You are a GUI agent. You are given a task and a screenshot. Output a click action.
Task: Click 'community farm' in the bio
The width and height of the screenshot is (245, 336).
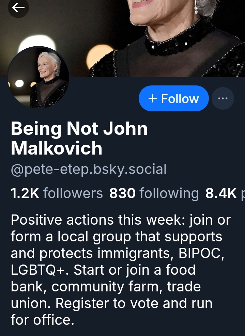pyautogui.click(x=107, y=287)
